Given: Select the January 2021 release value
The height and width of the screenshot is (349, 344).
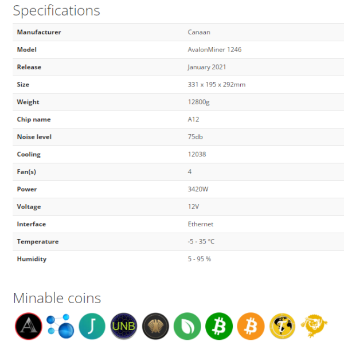Looking at the screenshot, I should pyautogui.click(x=206, y=67).
